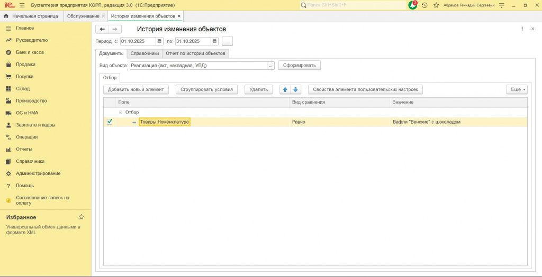Open period selection button after dates

(228, 41)
